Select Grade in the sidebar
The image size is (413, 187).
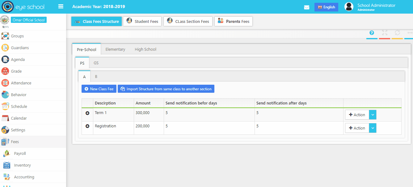coord(33,71)
